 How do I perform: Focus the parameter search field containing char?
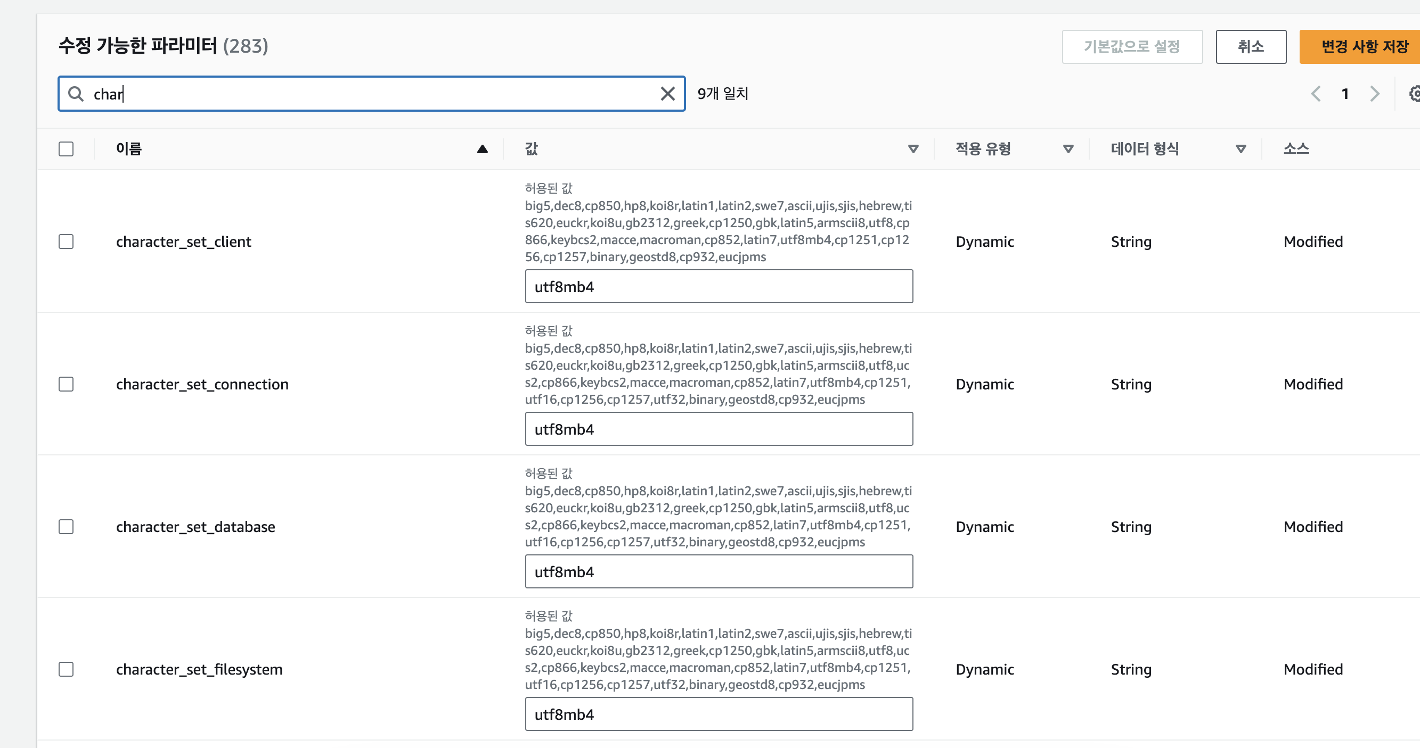click(x=372, y=94)
